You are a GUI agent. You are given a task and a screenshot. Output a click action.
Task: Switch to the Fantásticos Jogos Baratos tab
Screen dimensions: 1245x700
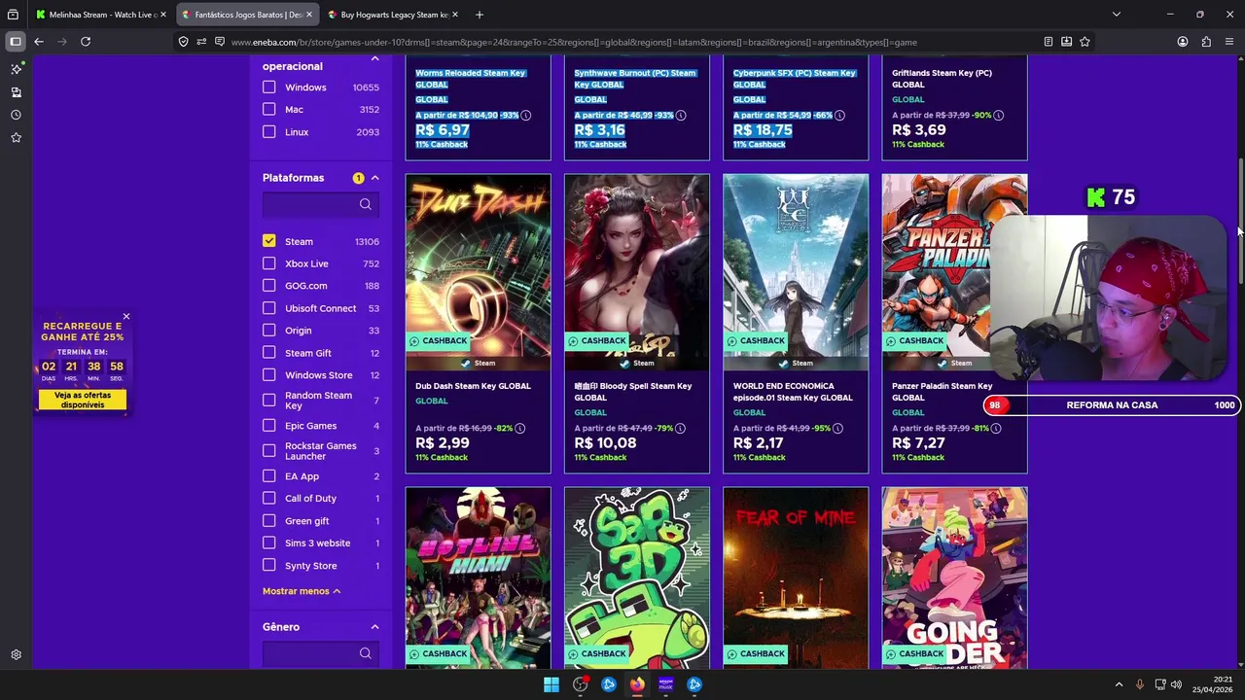coord(247,15)
